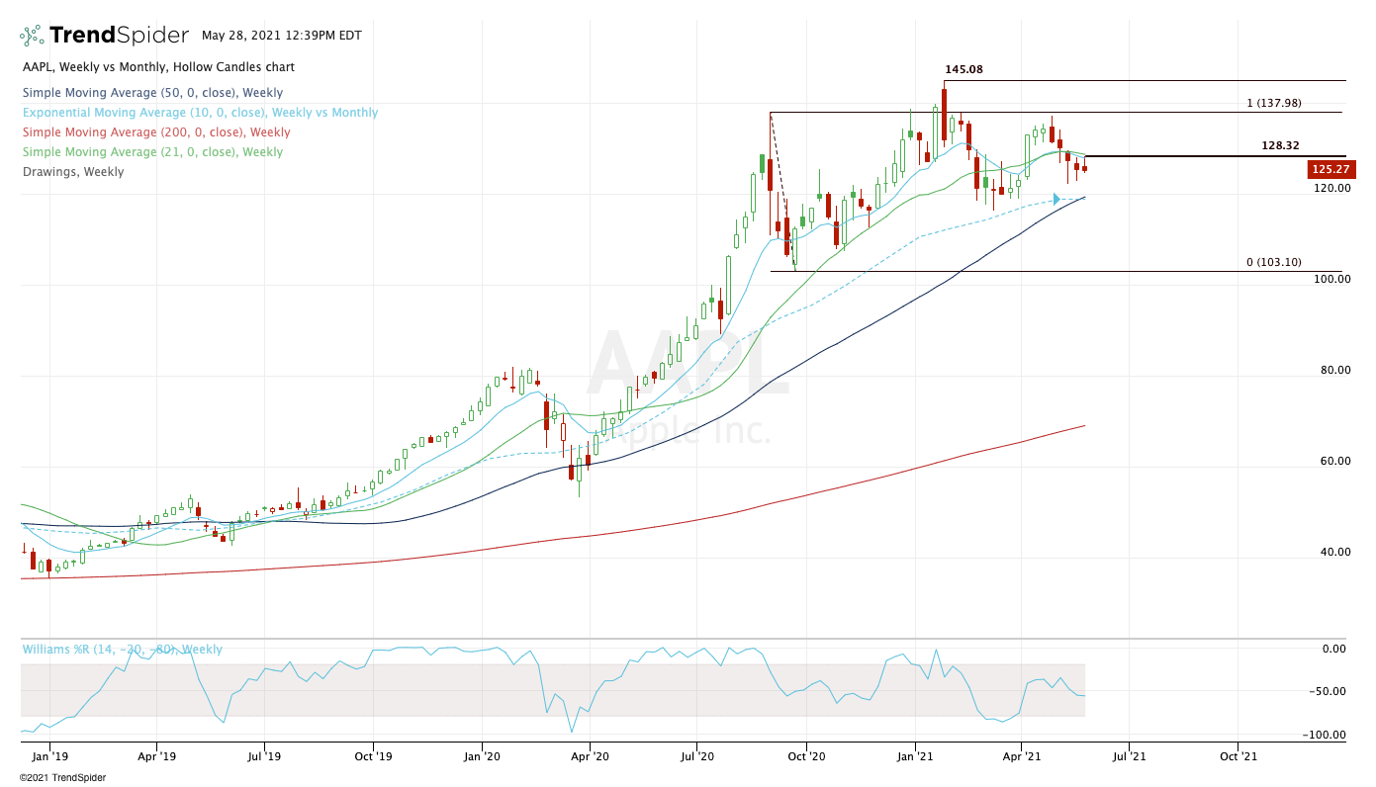Screen dimensions: 1376x787
Task: Click the "Apr '19" date axis label
Action: pyautogui.click(x=156, y=756)
